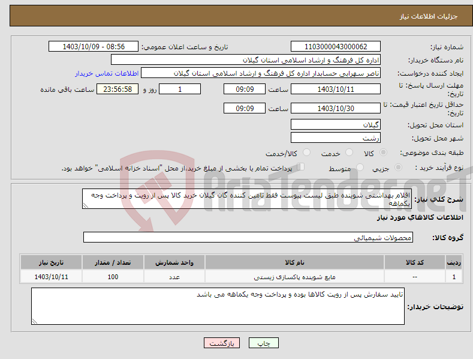
Task: Toggle the Islamic treasury payment checkbox
Action: pyautogui.click(x=301, y=167)
